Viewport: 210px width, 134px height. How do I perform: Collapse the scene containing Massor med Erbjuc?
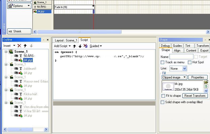click(x=6, y=77)
